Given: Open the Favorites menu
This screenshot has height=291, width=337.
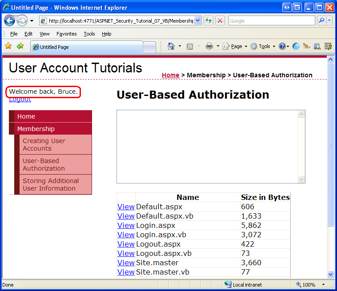Looking at the screenshot, I should (x=66, y=34).
